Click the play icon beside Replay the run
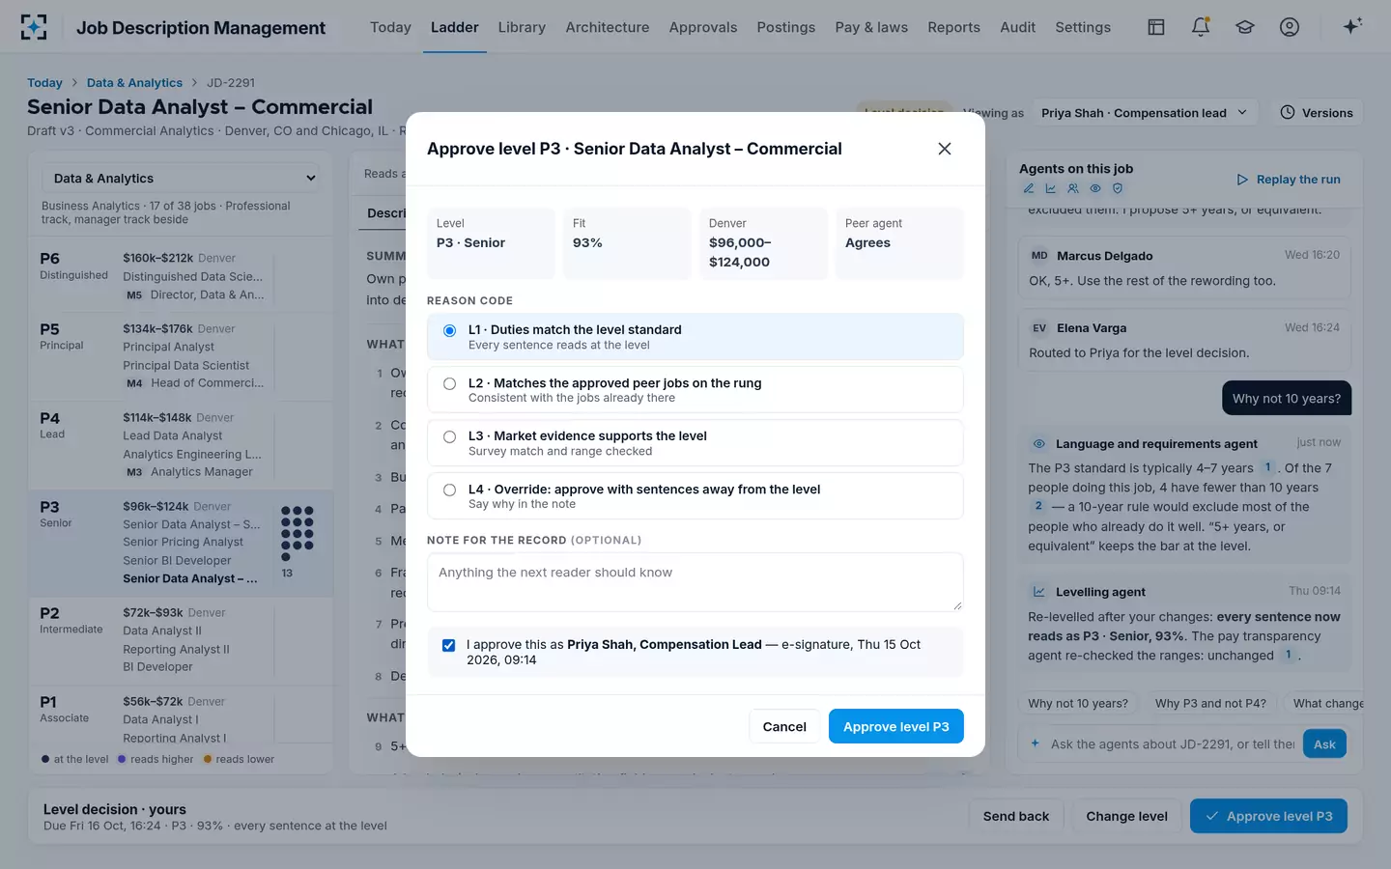1391x869 pixels. [1242, 180]
